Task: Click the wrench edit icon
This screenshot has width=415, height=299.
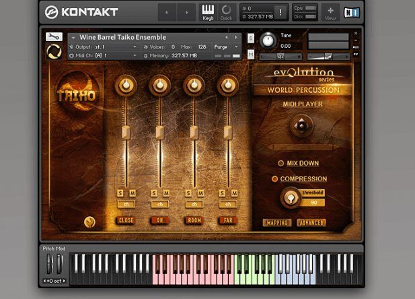Action: pos(53,37)
